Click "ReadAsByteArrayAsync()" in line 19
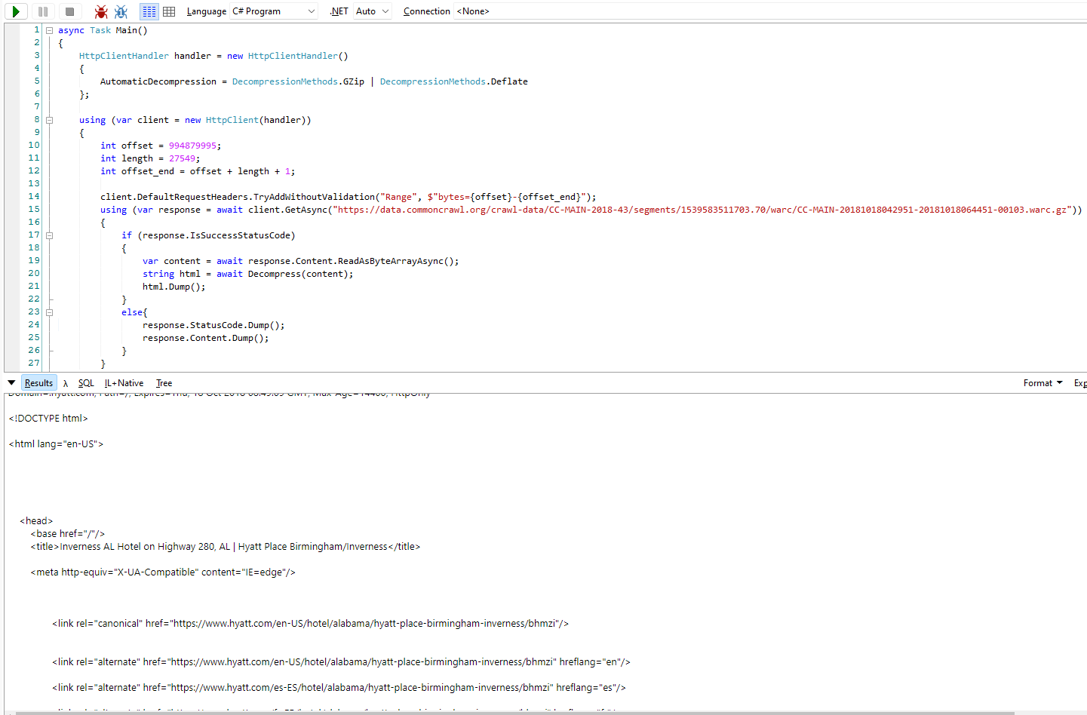The image size is (1087, 715). [398, 261]
